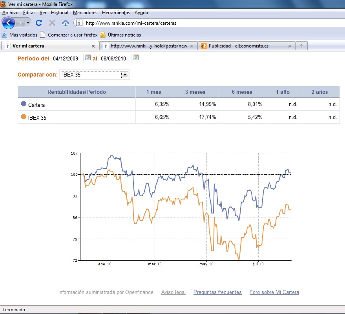Image resolution: width=345 pixels, height=314 pixels.
Task: Open the Historial menu
Action: coord(60,13)
